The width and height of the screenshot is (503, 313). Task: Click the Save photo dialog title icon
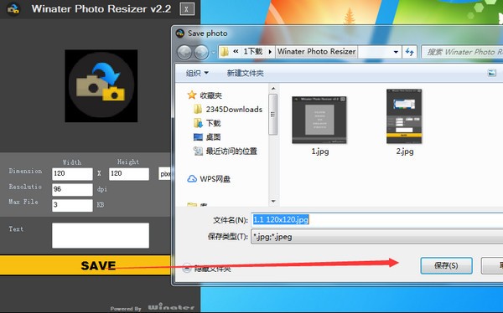[x=180, y=33]
